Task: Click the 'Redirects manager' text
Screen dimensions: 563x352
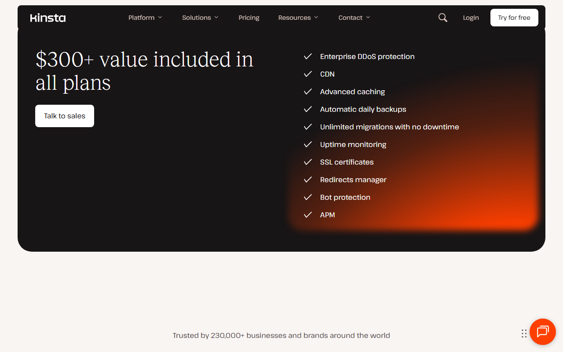Action: pyautogui.click(x=353, y=180)
